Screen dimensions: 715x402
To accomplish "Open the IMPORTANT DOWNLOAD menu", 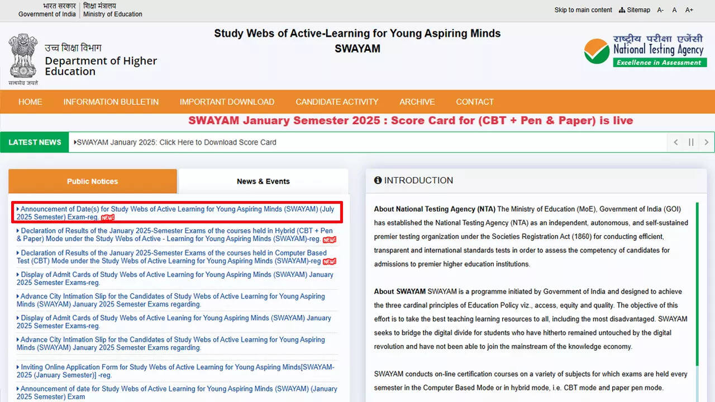I will 227,102.
